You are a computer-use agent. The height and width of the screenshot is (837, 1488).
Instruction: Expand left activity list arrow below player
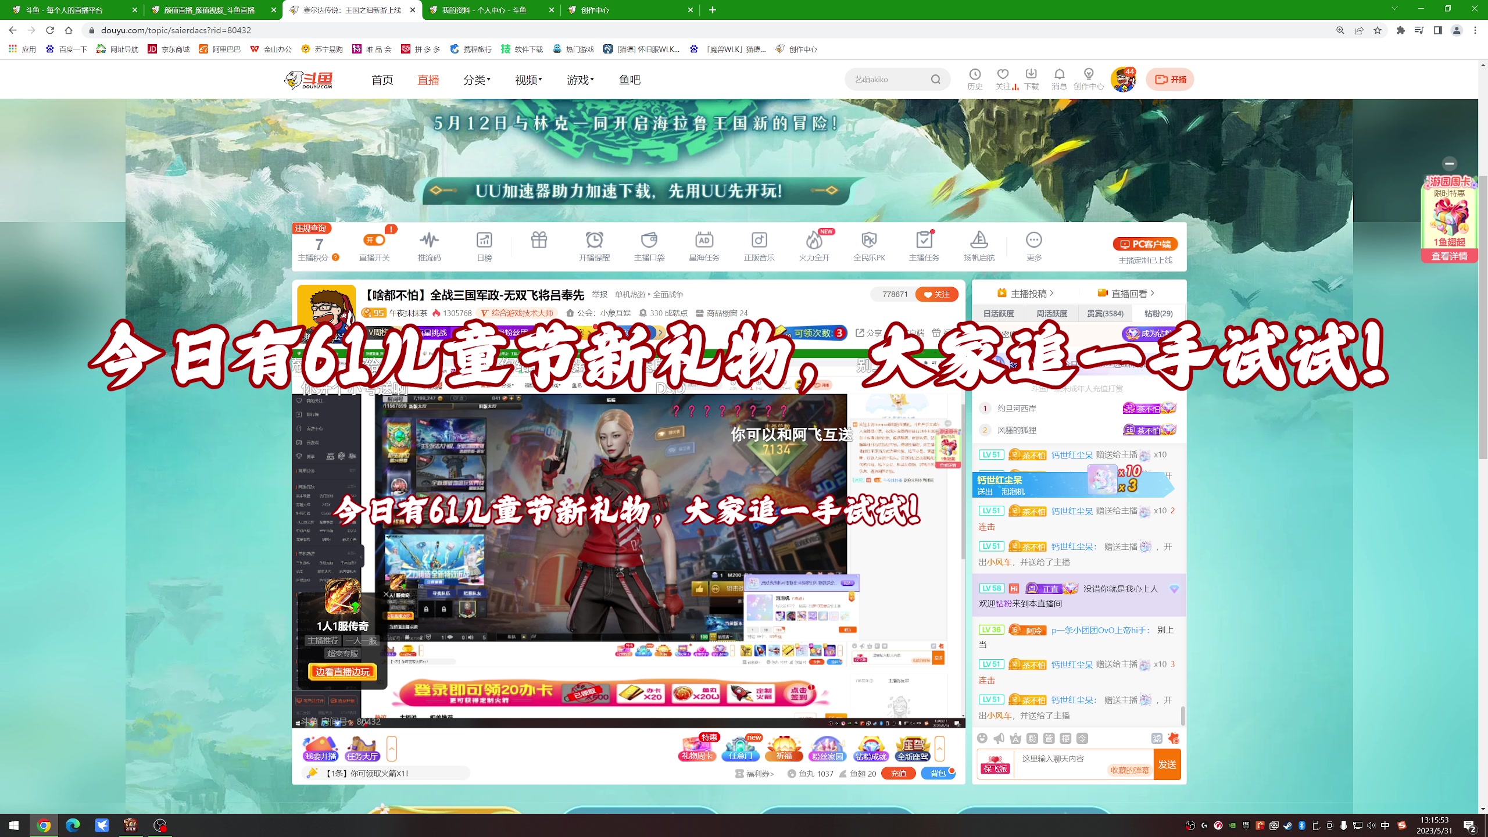(391, 749)
